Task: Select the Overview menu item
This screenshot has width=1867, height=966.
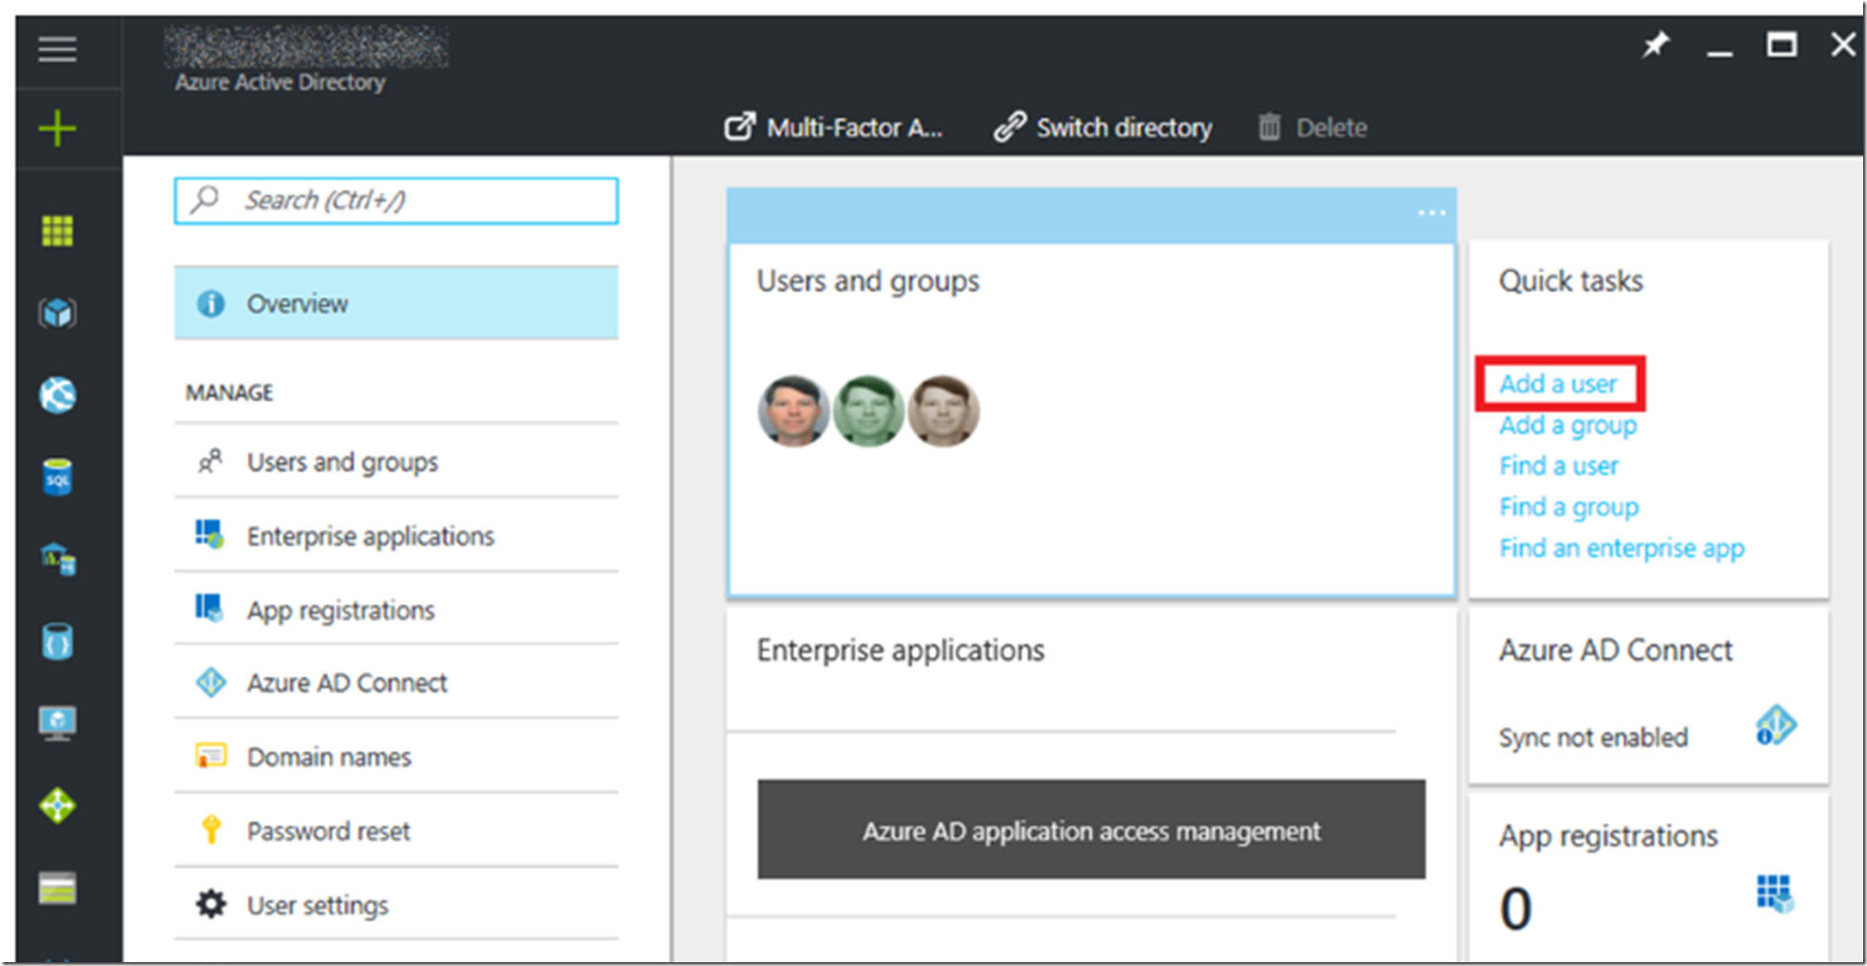Action: (396, 303)
